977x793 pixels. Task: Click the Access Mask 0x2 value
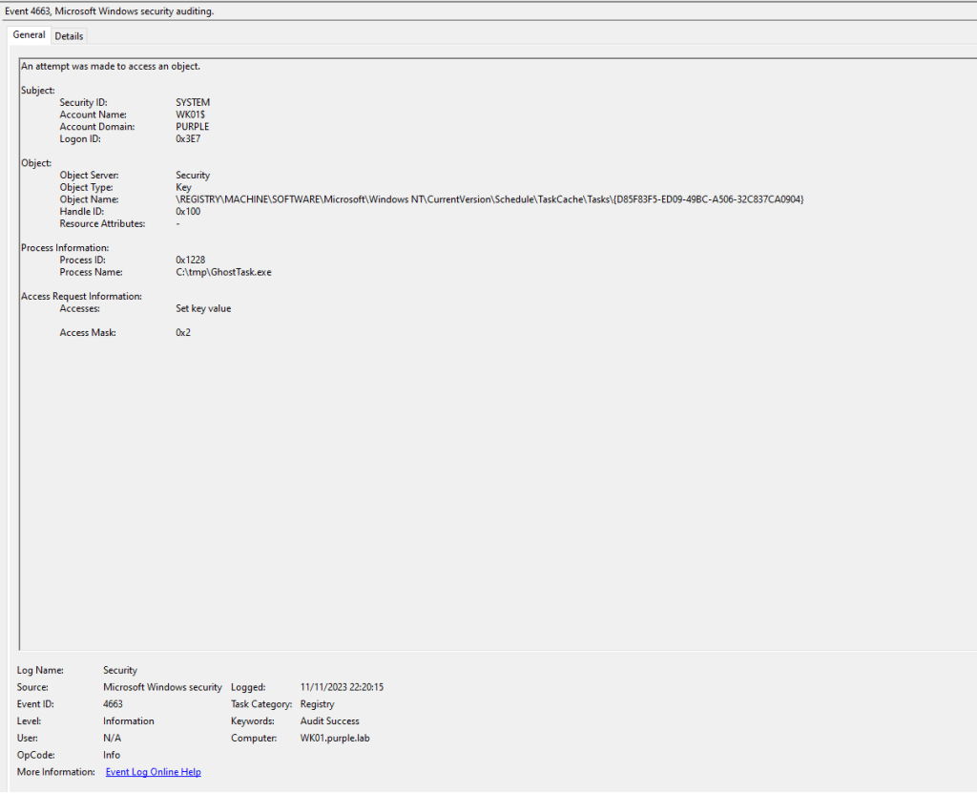183,333
